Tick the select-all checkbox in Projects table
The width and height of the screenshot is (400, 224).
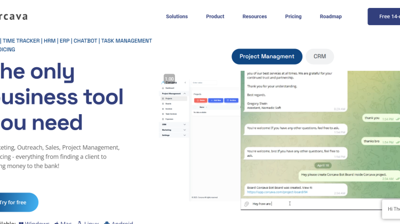[x=196, y=107]
